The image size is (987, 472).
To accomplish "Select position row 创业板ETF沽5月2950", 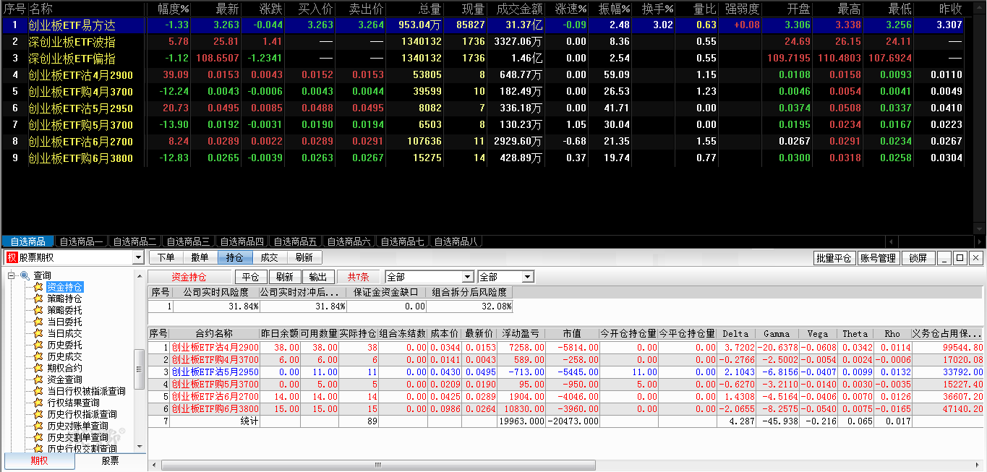I will point(565,372).
